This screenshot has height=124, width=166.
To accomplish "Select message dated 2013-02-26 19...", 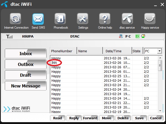I will point(104,58).
